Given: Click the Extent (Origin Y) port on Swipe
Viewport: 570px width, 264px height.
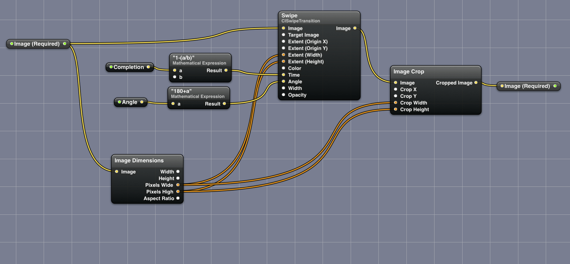Looking at the screenshot, I should point(283,48).
